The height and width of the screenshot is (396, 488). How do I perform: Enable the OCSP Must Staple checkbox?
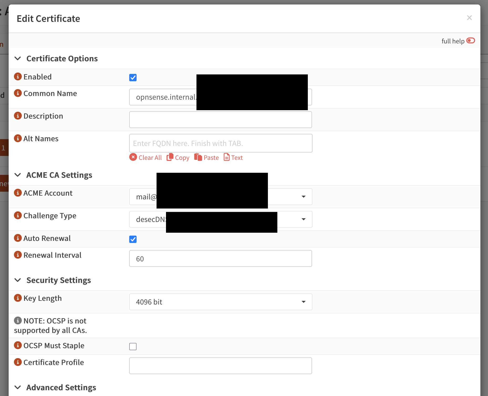coord(133,347)
